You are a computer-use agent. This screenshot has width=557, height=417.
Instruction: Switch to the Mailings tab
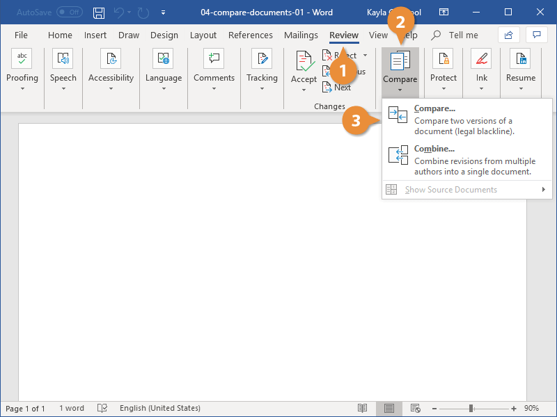click(301, 35)
